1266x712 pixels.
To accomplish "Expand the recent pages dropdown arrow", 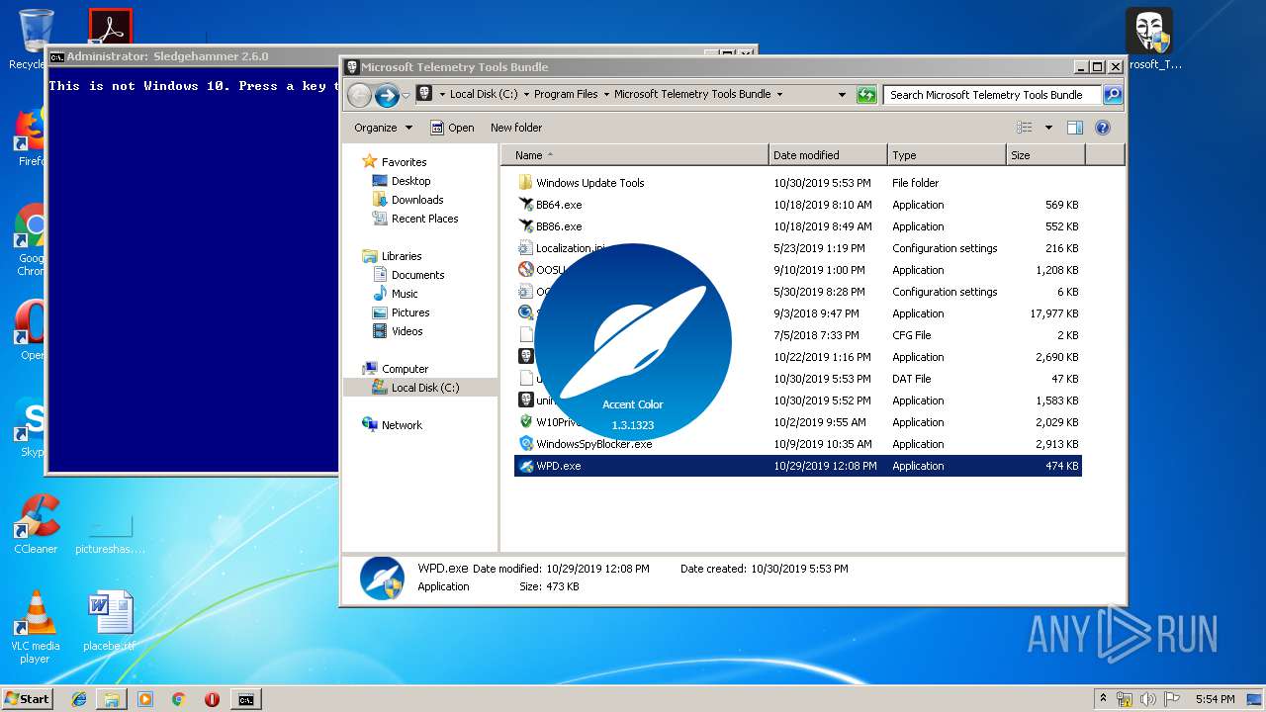I will [406, 95].
